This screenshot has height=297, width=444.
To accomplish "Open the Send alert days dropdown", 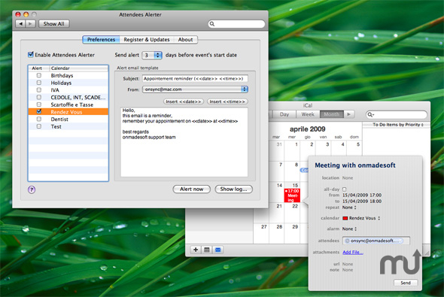I will (152, 55).
